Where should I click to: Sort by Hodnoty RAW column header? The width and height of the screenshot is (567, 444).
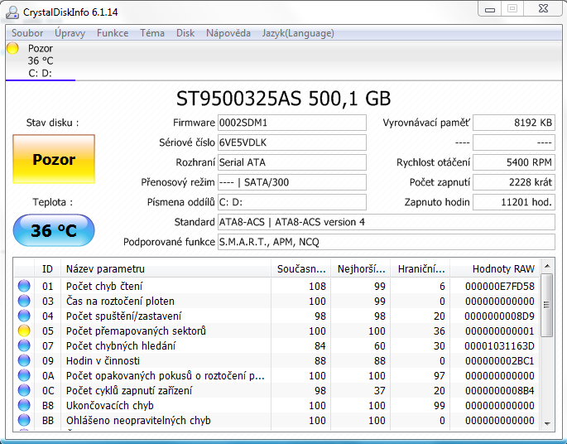(x=494, y=269)
